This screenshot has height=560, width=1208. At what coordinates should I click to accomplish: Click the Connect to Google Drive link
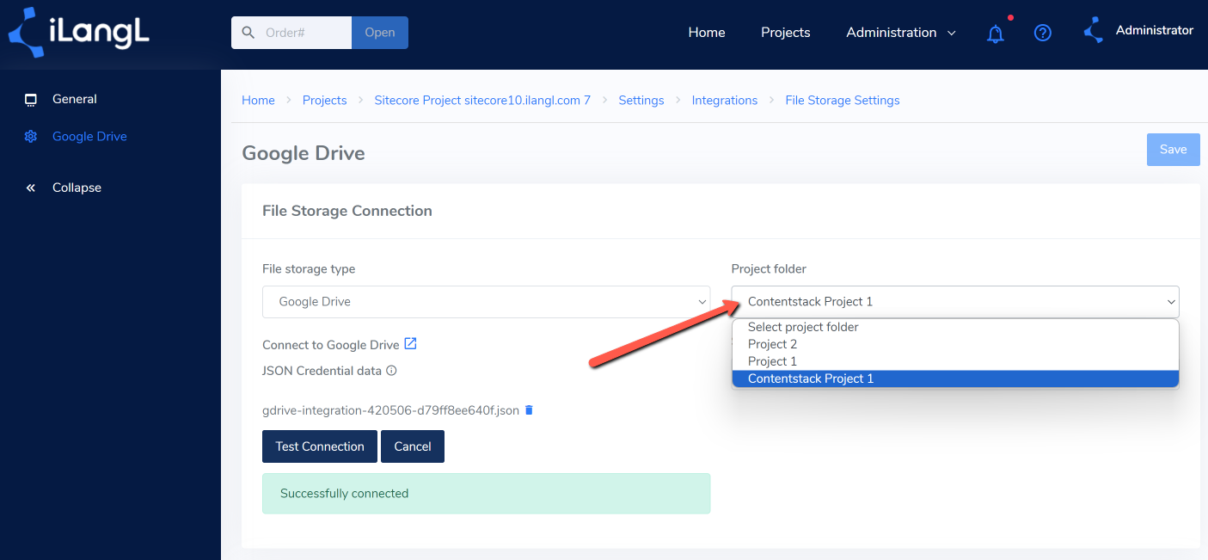(x=331, y=345)
